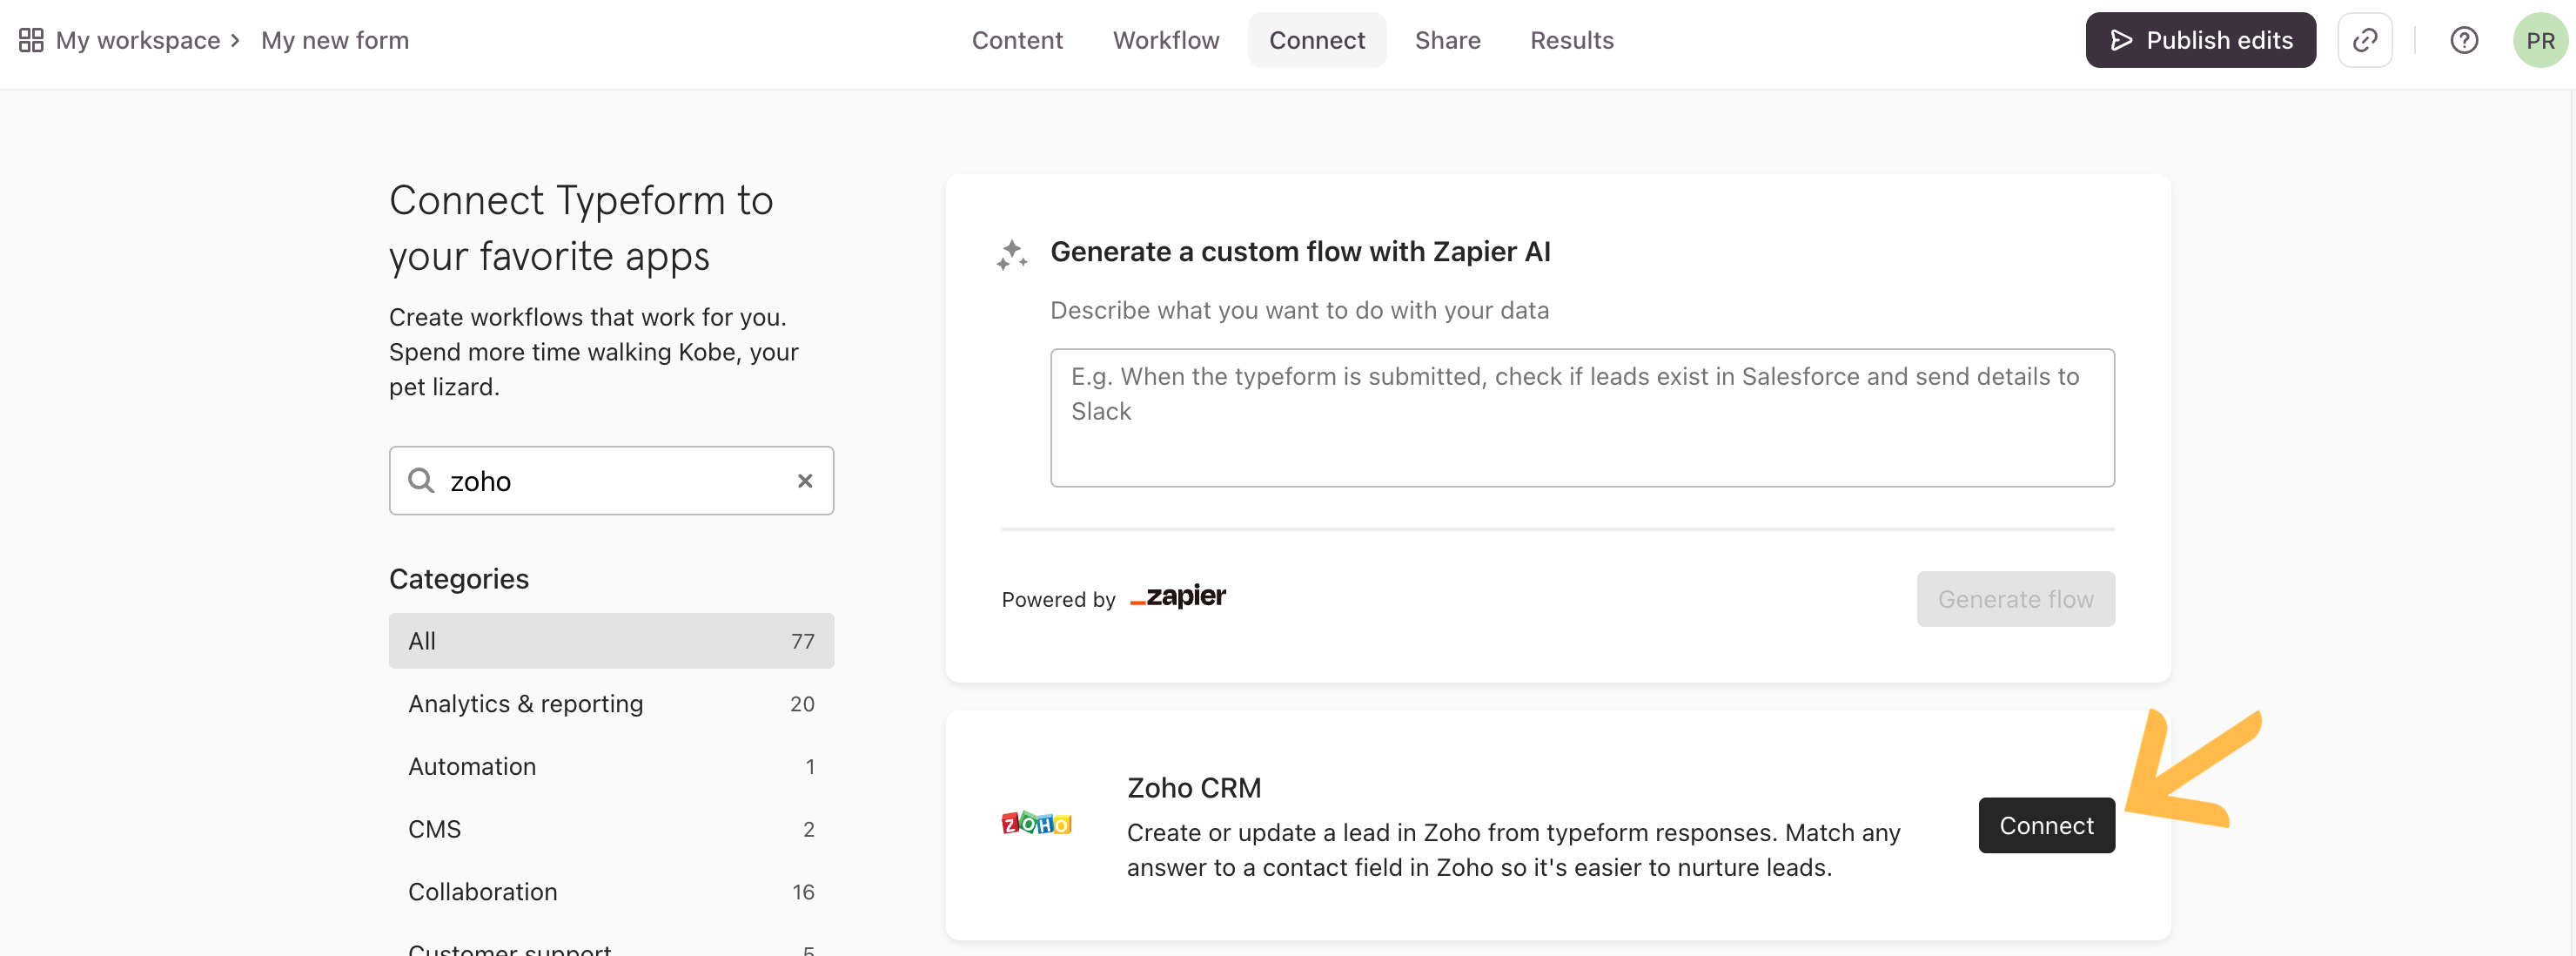Select the Analytics & reporting category
2576x956 pixels.
point(611,704)
